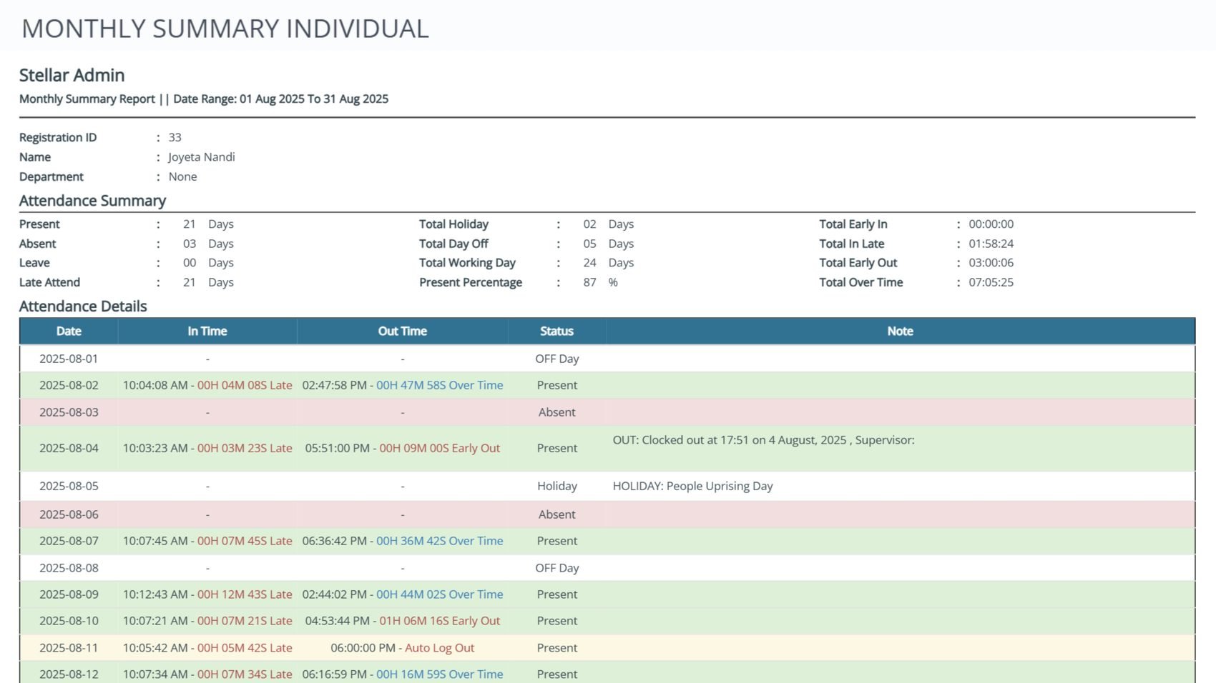
Task: Click the 10:07:45 AM in time entry
Action: coord(207,541)
